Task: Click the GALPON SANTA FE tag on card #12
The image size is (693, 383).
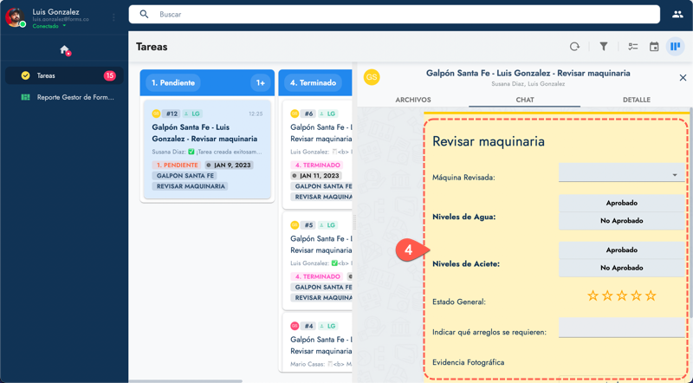Action: coord(185,176)
